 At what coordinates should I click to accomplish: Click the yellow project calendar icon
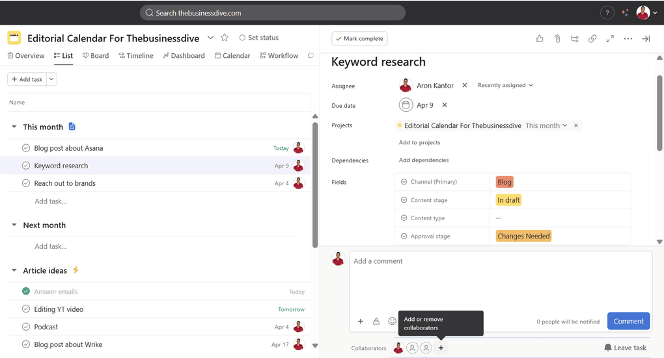tap(14, 38)
